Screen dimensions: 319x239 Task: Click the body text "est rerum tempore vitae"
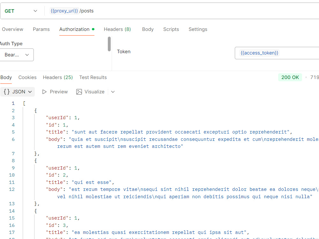coord(105,190)
